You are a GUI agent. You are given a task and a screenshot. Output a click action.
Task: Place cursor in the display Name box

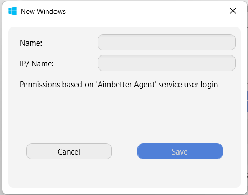(167, 43)
